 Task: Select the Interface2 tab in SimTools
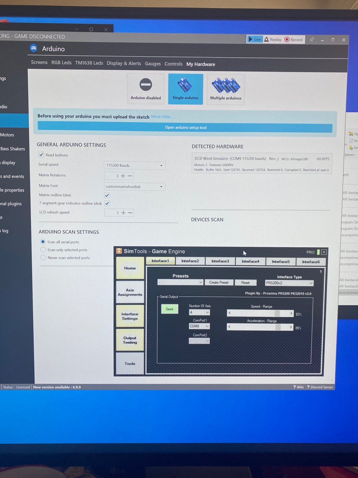click(190, 261)
